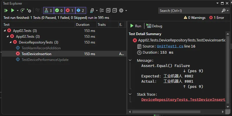Open the playlist file icon in toolbar

click(92, 10)
